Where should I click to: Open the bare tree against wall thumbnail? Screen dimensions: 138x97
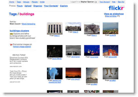click(x=92, y=28)
